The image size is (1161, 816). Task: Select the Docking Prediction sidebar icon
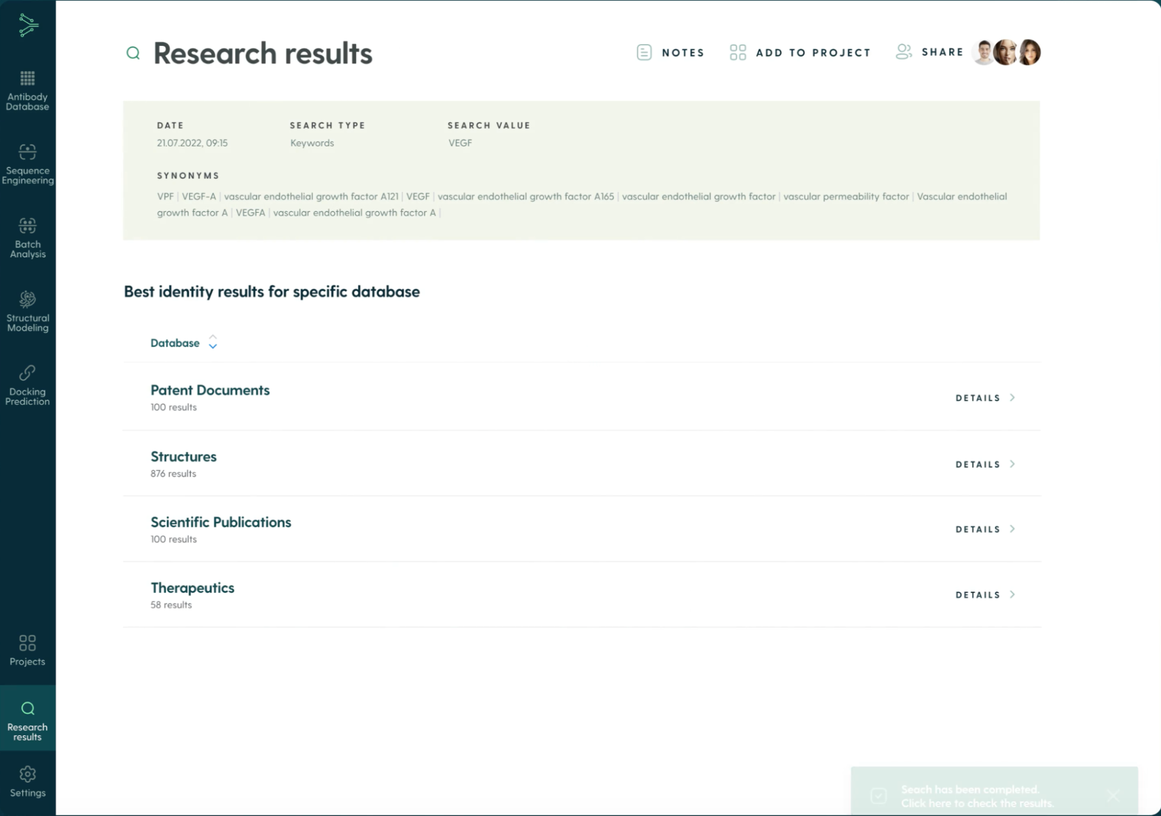click(27, 385)
